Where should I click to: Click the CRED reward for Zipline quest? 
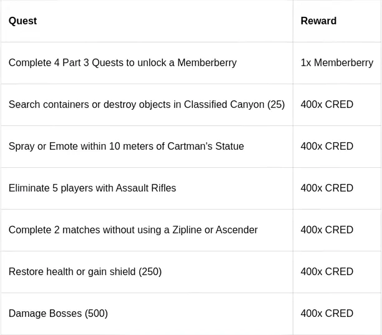[x=326, y=230]
